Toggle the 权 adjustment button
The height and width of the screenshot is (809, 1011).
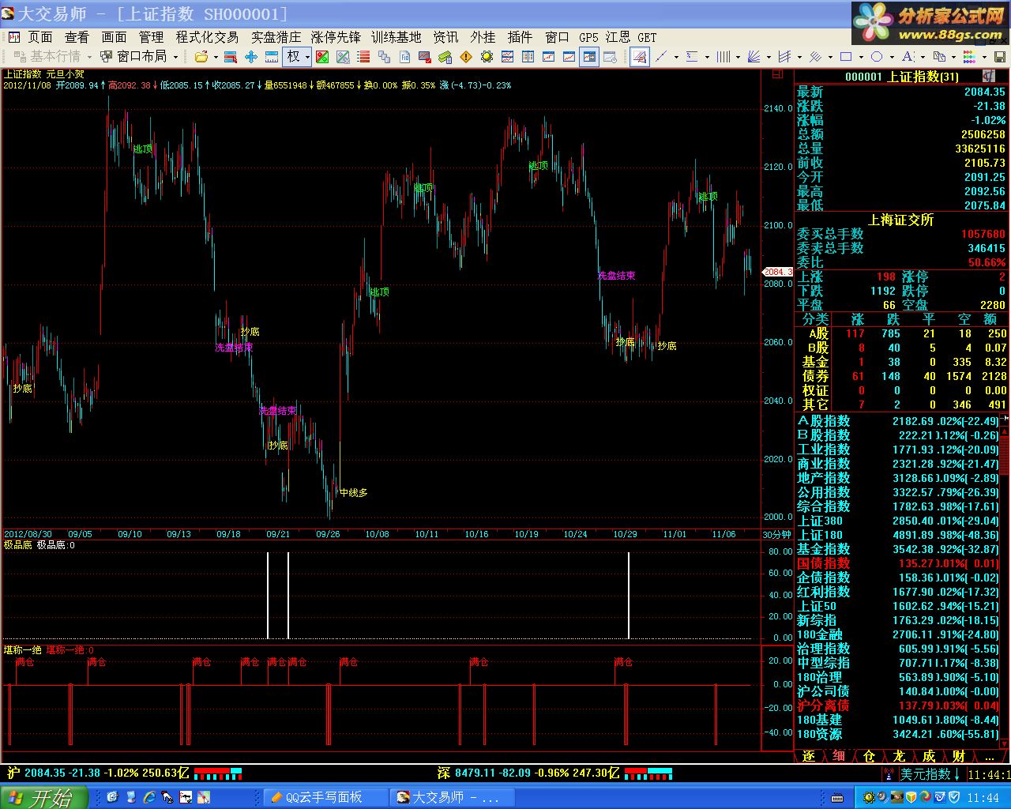(292, 57)
